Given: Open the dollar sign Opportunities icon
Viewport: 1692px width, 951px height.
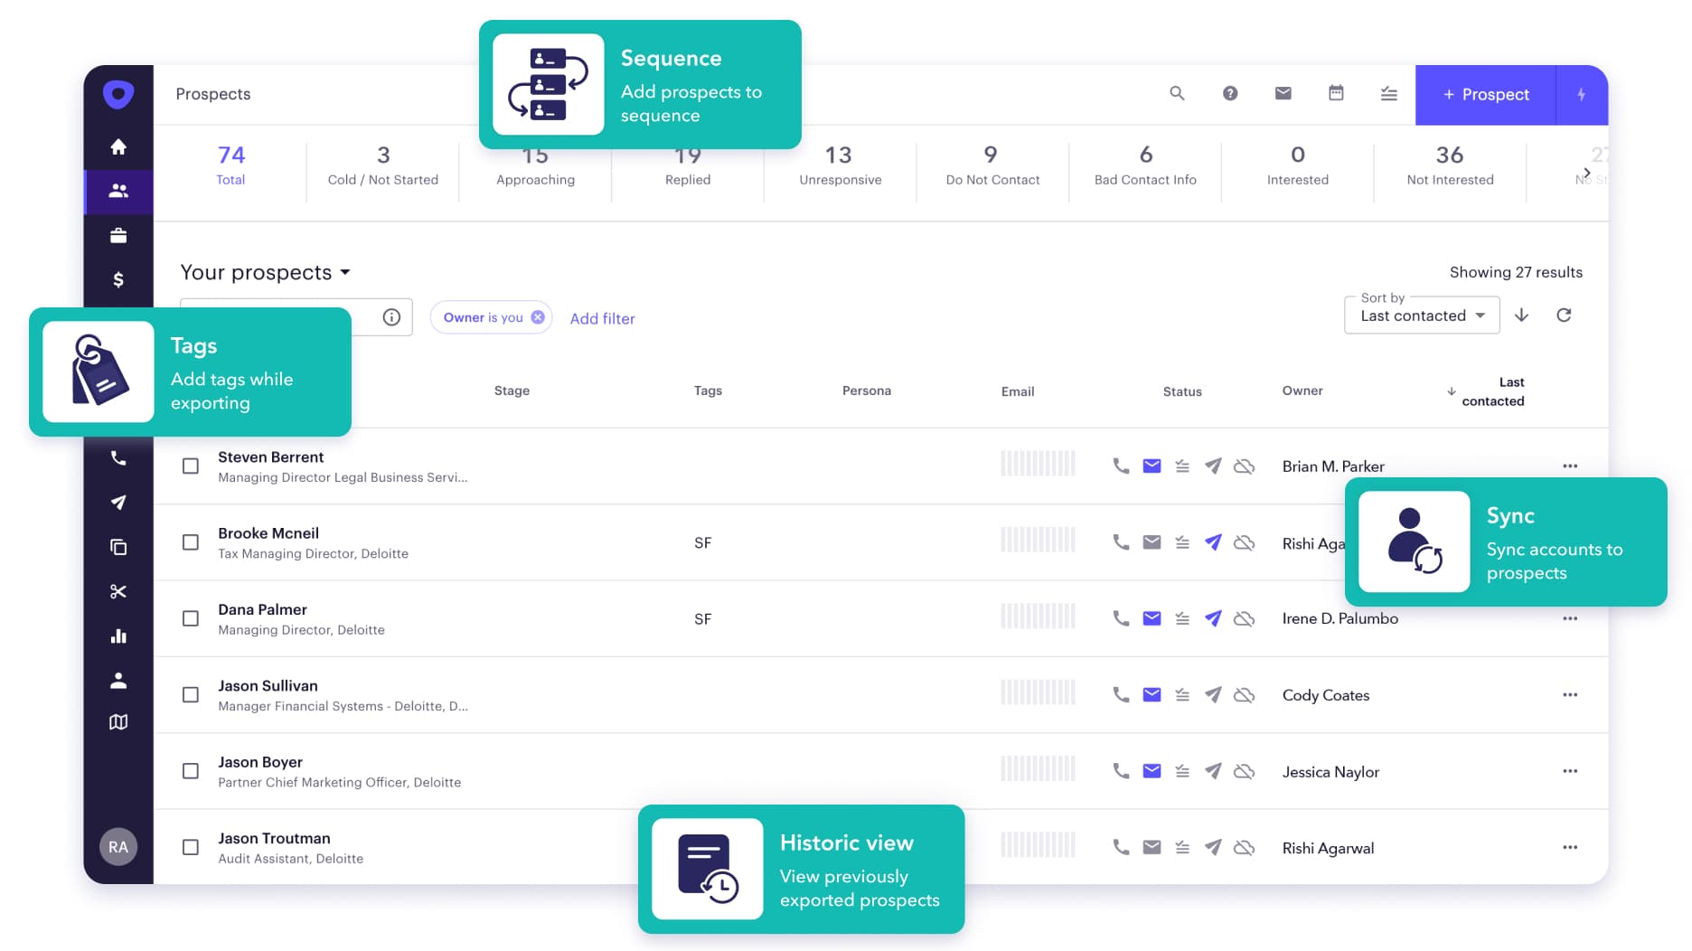Looking at the screenshot, I should pos(118,279).
